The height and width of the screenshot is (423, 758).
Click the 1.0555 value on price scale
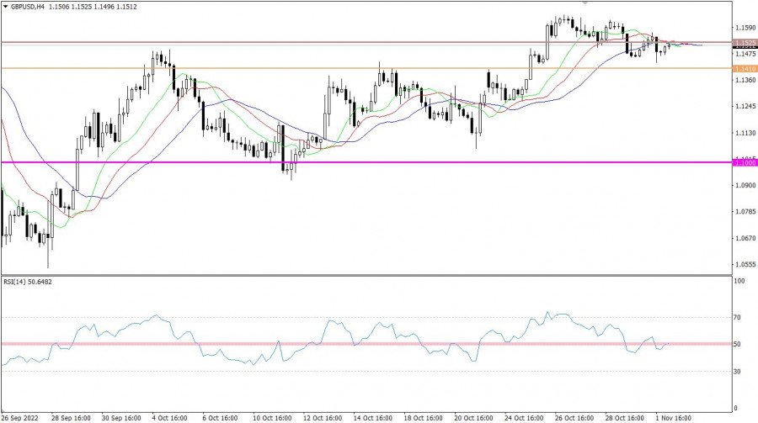(x=745, y=264)
